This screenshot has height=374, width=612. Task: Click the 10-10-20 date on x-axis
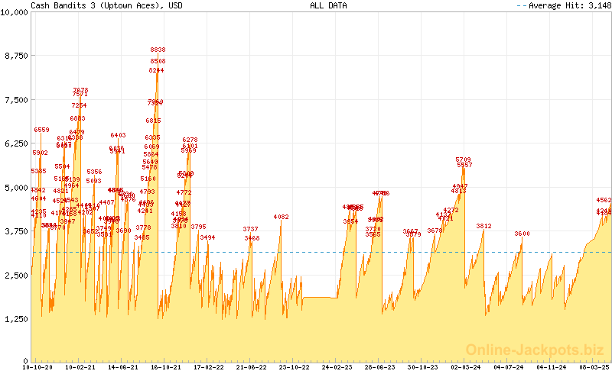[x=37, y=367]
